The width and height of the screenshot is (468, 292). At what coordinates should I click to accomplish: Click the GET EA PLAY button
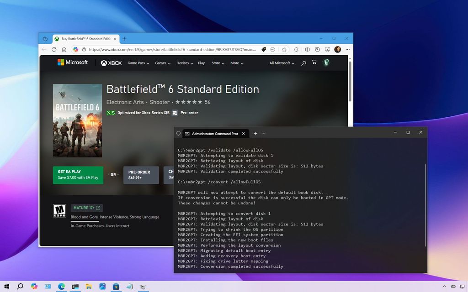pyautogui.click(x=78, y=174)
